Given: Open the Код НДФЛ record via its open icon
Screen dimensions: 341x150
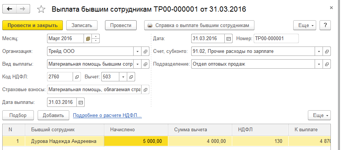Looking at the screenshot, I should pos(77,76).
